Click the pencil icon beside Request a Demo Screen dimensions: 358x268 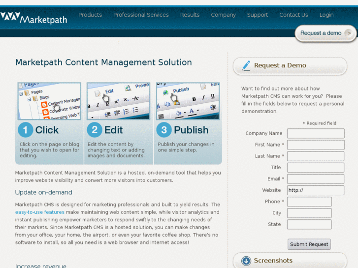click(246, 65)
